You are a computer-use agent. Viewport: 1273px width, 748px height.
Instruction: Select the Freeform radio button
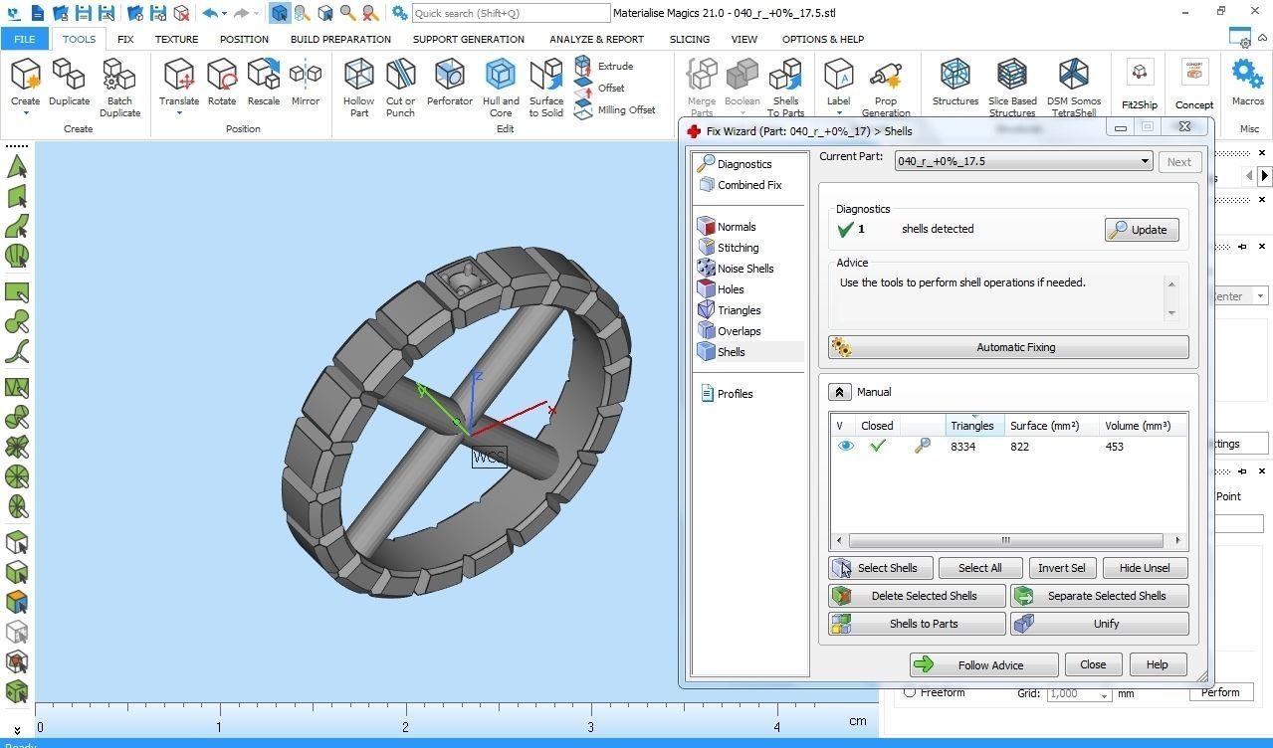[910, 692]
